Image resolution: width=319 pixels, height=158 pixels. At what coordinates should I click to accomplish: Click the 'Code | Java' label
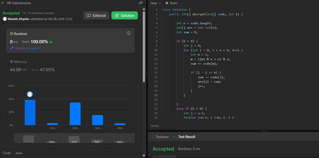click(12, 153)
